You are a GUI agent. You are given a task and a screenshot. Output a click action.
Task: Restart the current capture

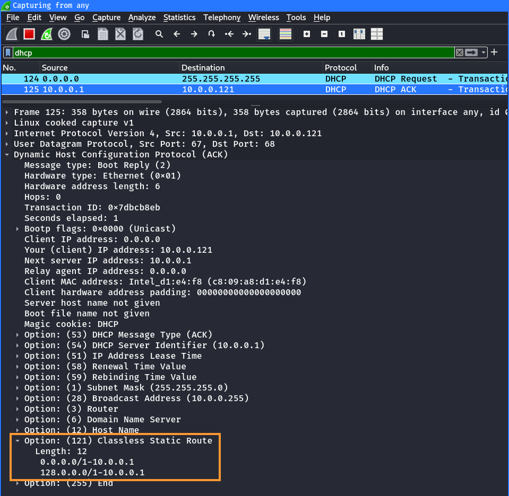[x=47, y=34]
